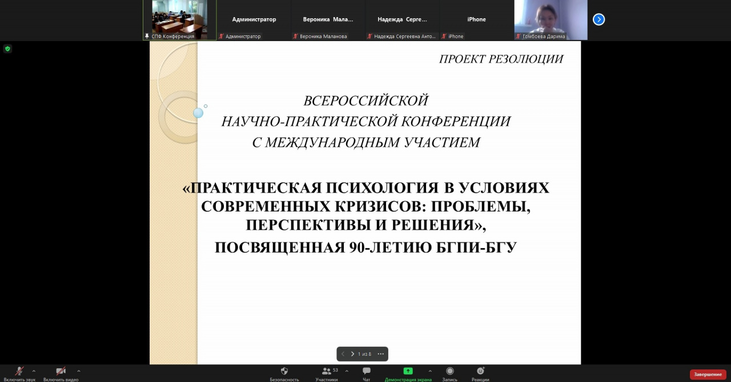Viewport: 731px width, 382px height.
Task: Unmute microphone with Включить звук
Action: tap(19, 371)
